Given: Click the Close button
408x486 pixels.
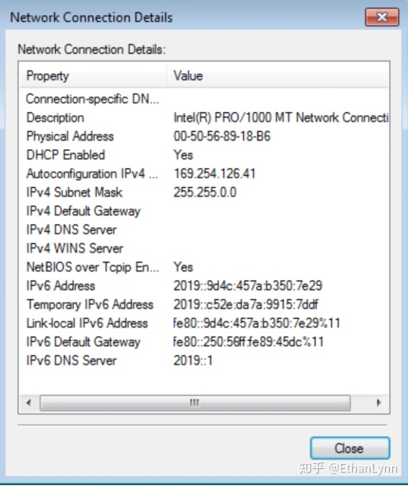Looking at the screenshot, I should [350, 448].
